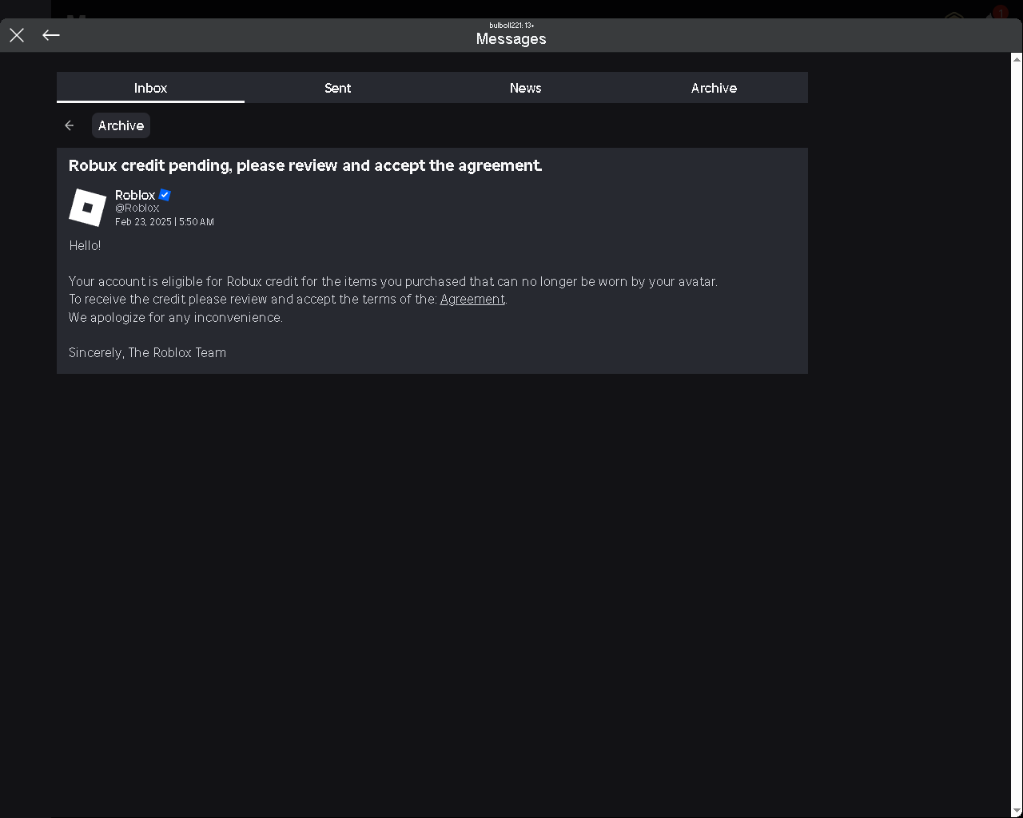Viewport: 1023px width, 818px height.
Task: Click the Messages title in header
Action: pos(511,38)
